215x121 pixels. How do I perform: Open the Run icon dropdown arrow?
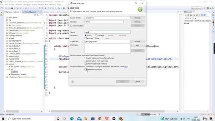66,8
